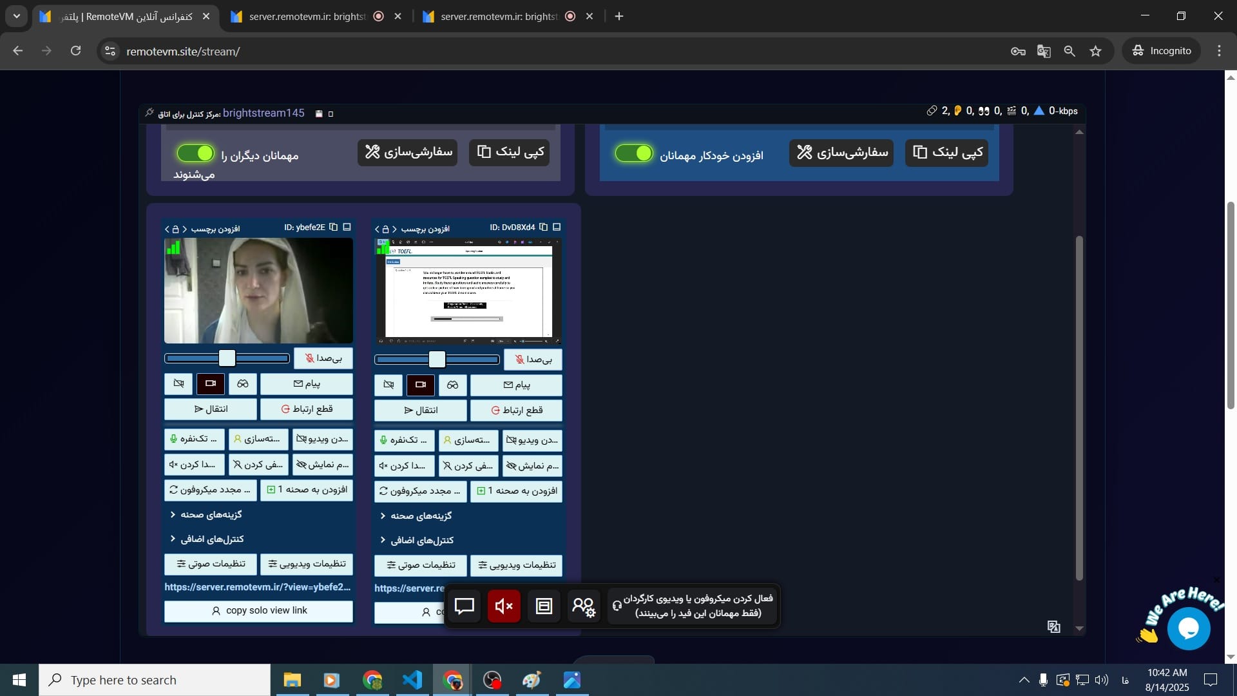Image resolution: width=1237 pixels, height=696 pixels.
Task: Open the chat icon in the bottom toolbar
Action: tap(465, 606)
